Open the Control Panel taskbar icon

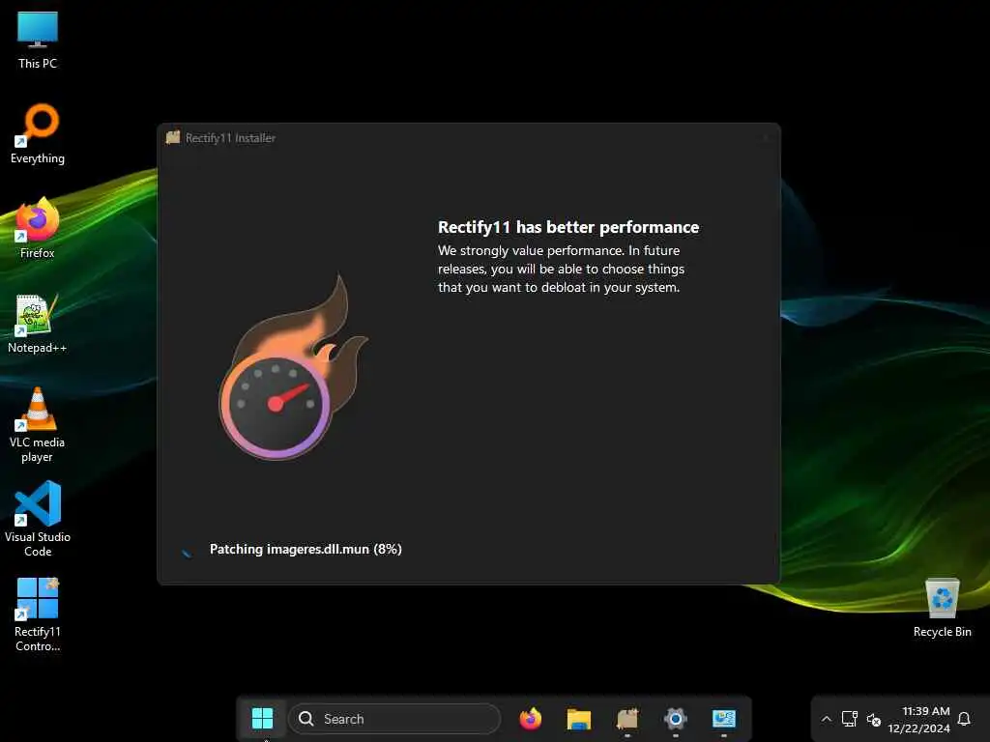click(x=723, y=719)
